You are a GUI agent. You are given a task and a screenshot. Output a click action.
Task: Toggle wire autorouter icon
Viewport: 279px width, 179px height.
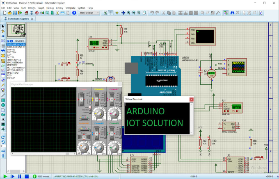pyautogui.click(x=226, y=13)
